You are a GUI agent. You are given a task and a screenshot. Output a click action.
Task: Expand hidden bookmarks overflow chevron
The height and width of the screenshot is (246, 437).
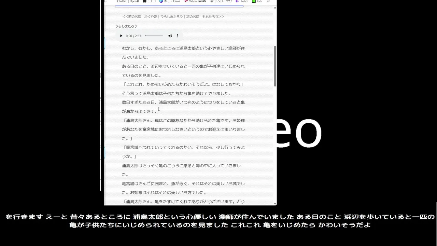[x=268, y=1]
